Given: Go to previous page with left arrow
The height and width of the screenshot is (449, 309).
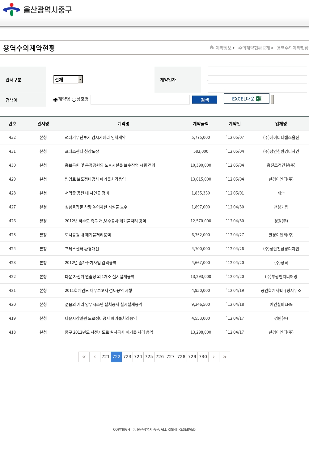Looking at the screenshot, I should pos(95,357).
